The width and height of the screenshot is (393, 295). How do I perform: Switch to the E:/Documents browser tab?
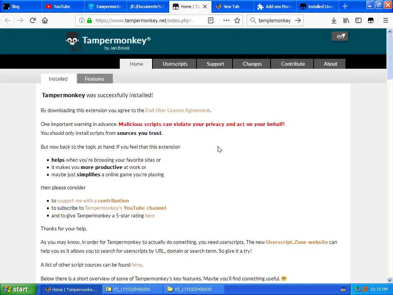tap(148, 7)
